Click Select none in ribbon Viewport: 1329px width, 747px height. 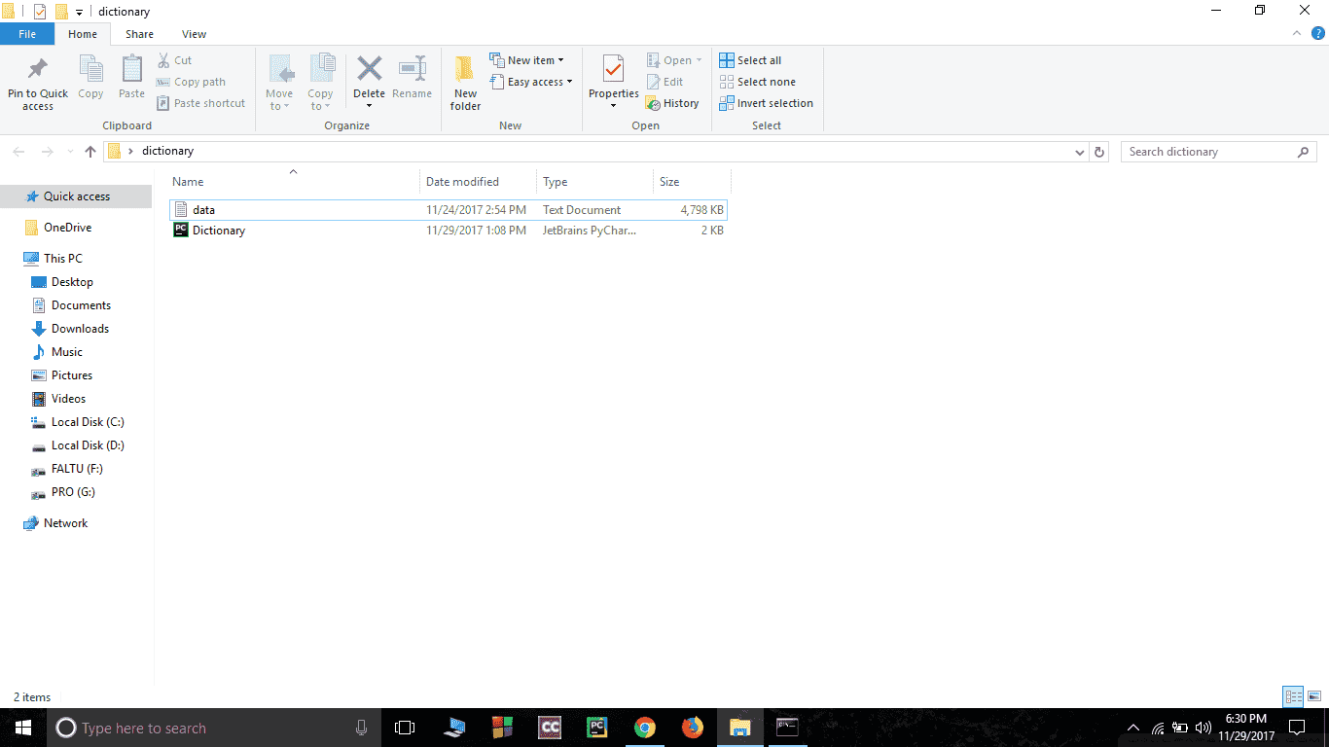pos(757,82)
